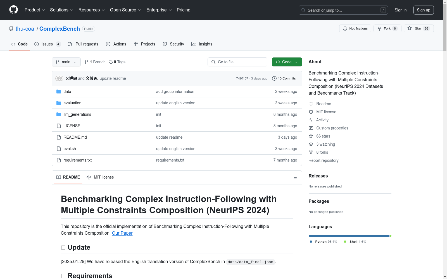Fork the ComplexBench repository
The width and height of the screenshot is (447, 279).
(387, 28)
